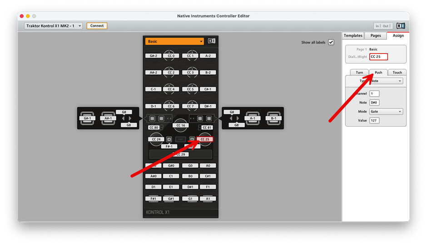Switch to the Templates tab
This screenshot has width=427, height=245.
click(x=353, y=35)
